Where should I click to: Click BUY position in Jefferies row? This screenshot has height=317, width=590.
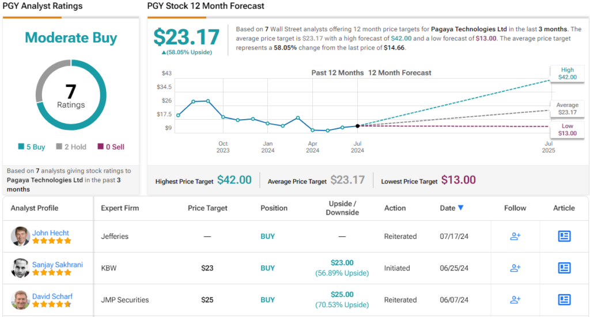click(x=267, y=236)
